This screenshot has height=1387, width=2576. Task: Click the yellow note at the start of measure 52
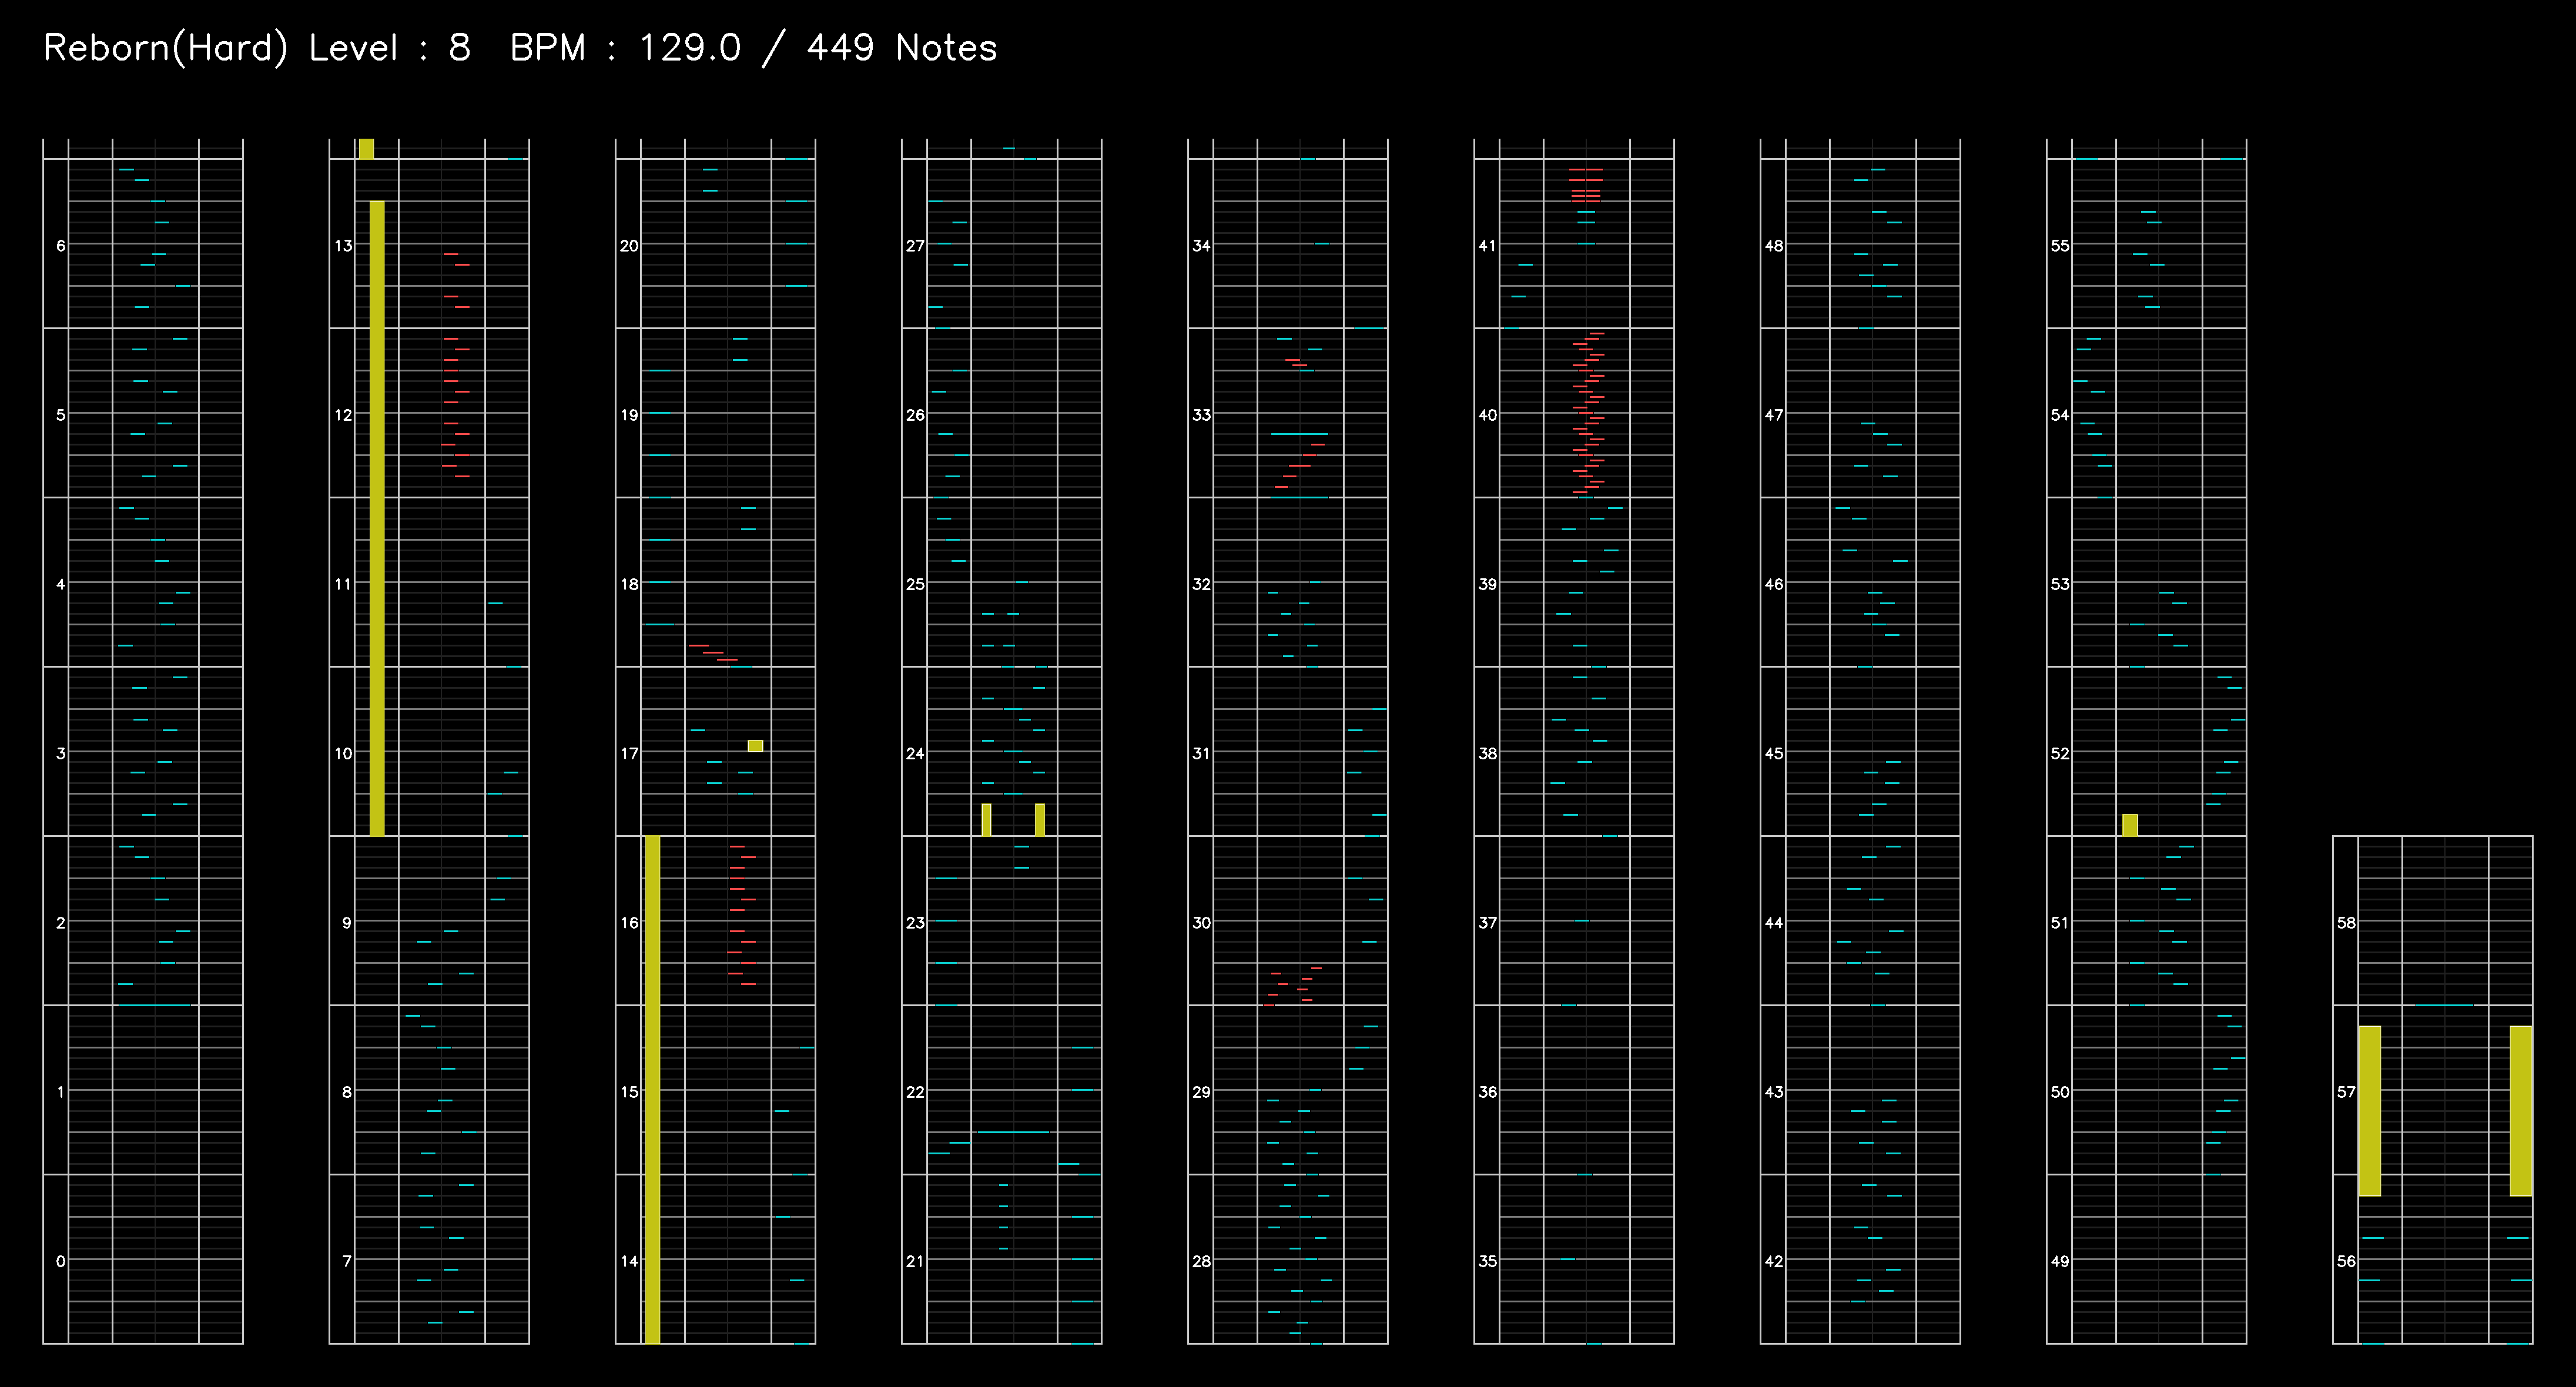tap(2130, 825)
